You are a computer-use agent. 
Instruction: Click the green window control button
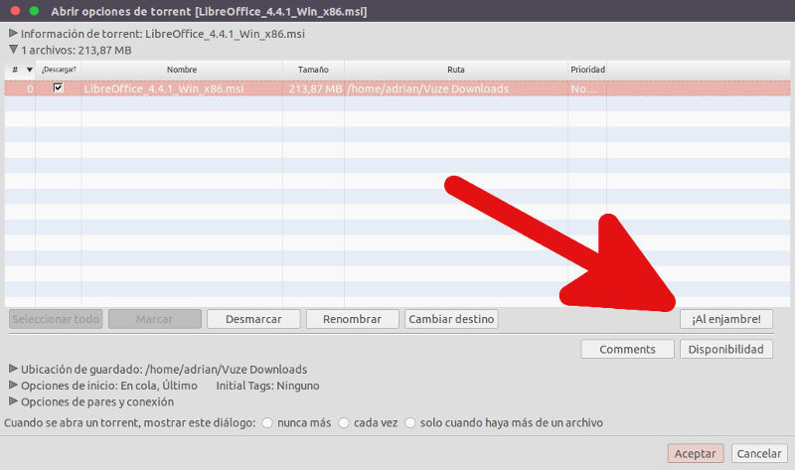[34, 11]
